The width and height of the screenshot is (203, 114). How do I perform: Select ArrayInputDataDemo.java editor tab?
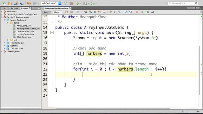click(56, 8)
